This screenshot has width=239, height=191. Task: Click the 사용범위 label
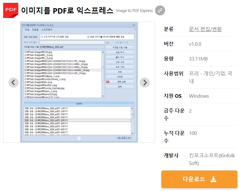[x=173, y=73]
